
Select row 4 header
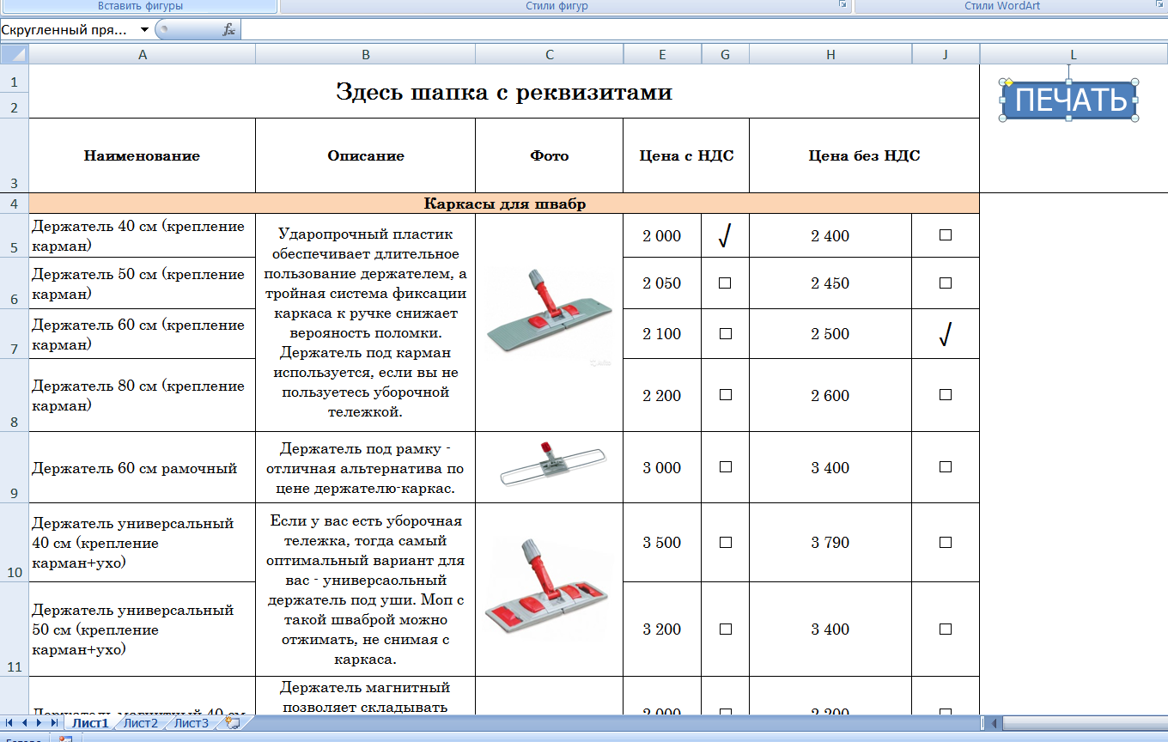(14, 204)
